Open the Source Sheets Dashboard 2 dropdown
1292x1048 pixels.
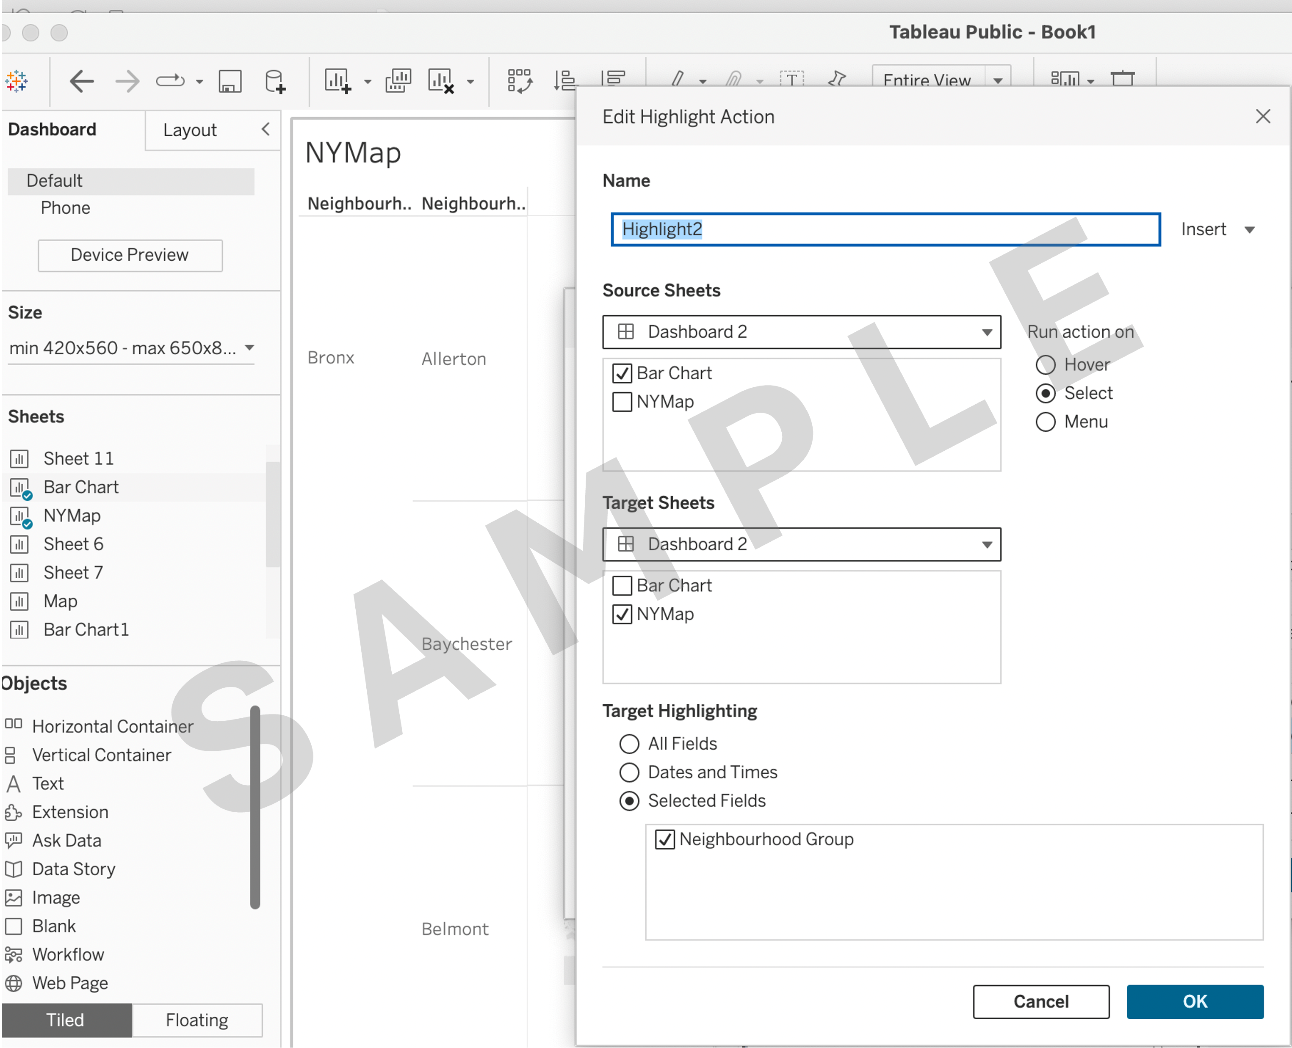coord(801,332)
